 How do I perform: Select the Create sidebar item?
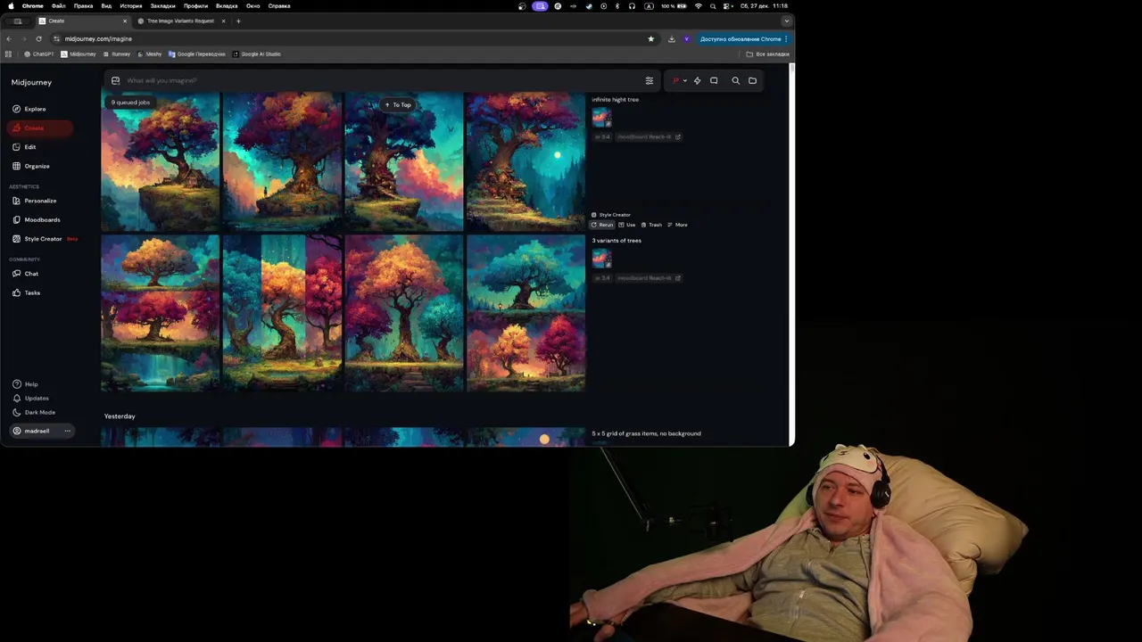click(x=39, y=128)
